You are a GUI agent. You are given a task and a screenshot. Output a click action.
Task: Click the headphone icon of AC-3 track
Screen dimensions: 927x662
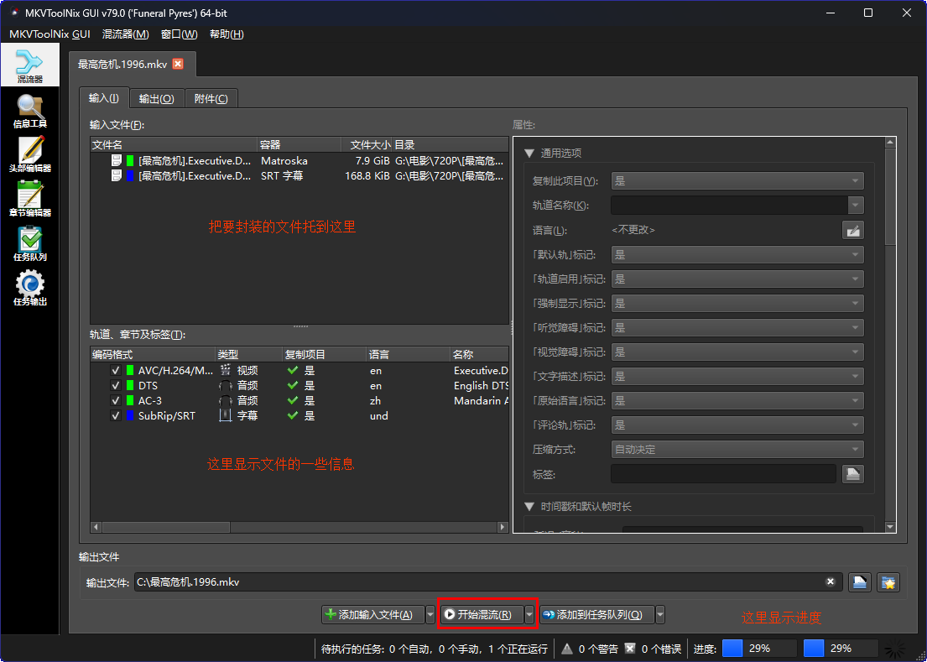(225, 401)
